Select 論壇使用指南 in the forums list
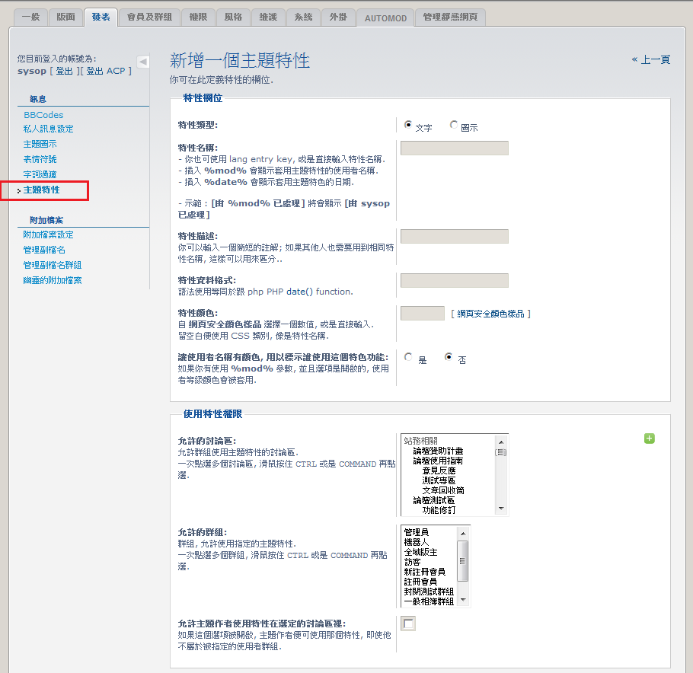Viewport: 693px width, 673px height. [438, 461]
